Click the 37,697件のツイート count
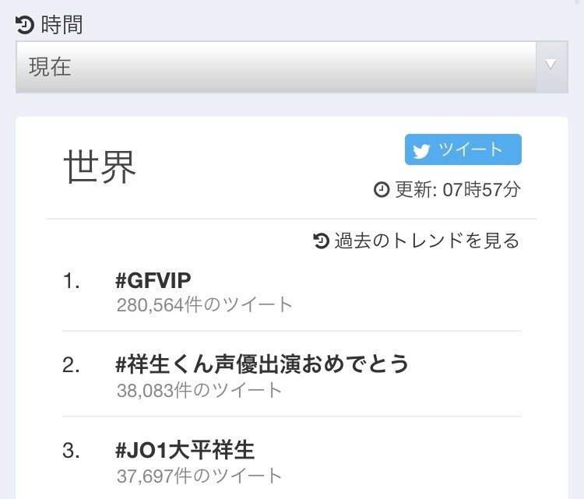Viewport: 584px width, 499px height. point(199,476)
